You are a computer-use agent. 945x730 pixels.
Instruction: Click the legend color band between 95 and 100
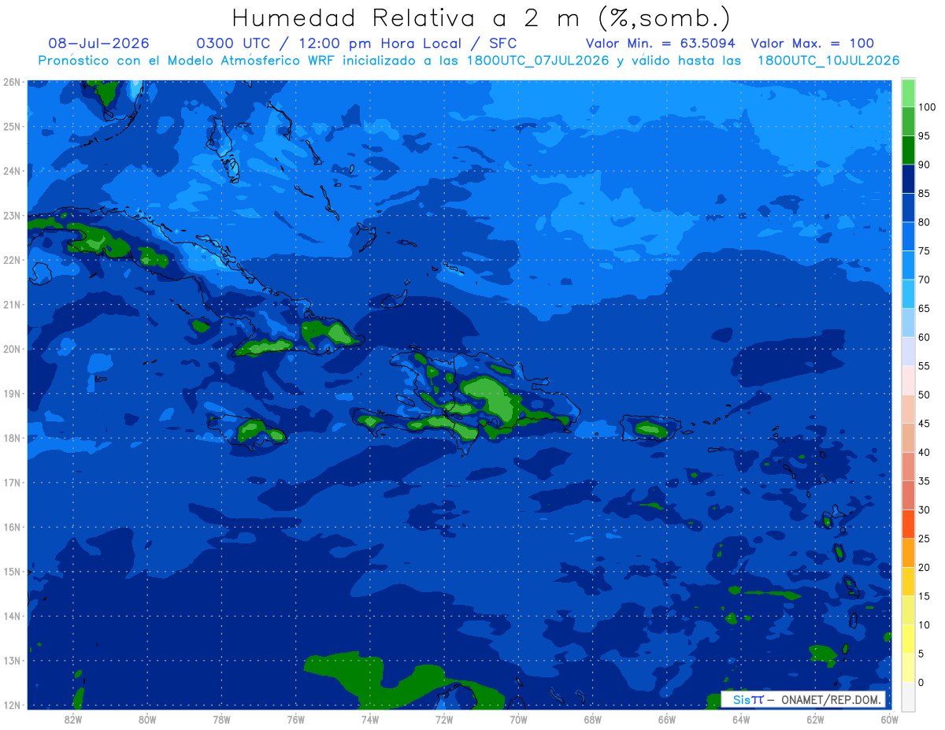pos(908,121)
